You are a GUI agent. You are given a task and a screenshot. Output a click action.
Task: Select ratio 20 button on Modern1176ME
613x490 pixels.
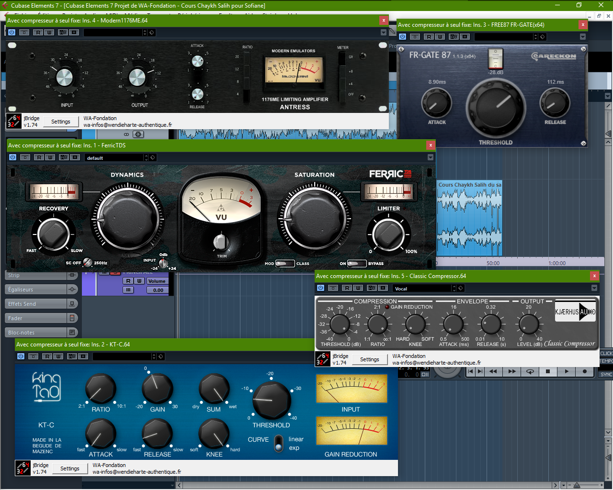coord(246,56)
